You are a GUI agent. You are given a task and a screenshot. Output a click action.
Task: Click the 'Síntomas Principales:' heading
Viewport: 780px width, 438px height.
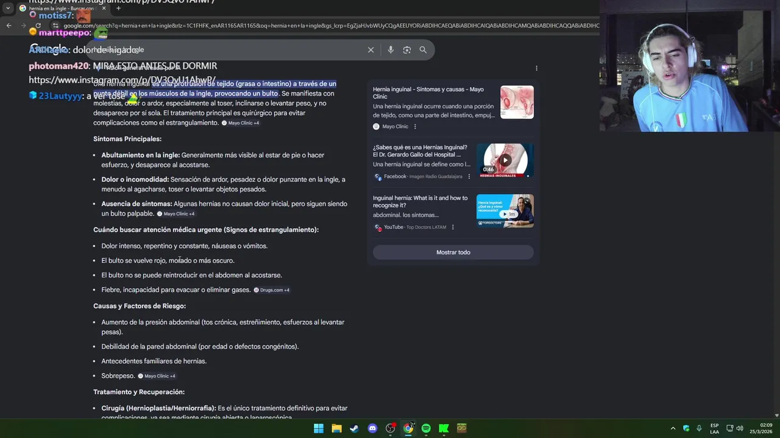coord(127,139)
